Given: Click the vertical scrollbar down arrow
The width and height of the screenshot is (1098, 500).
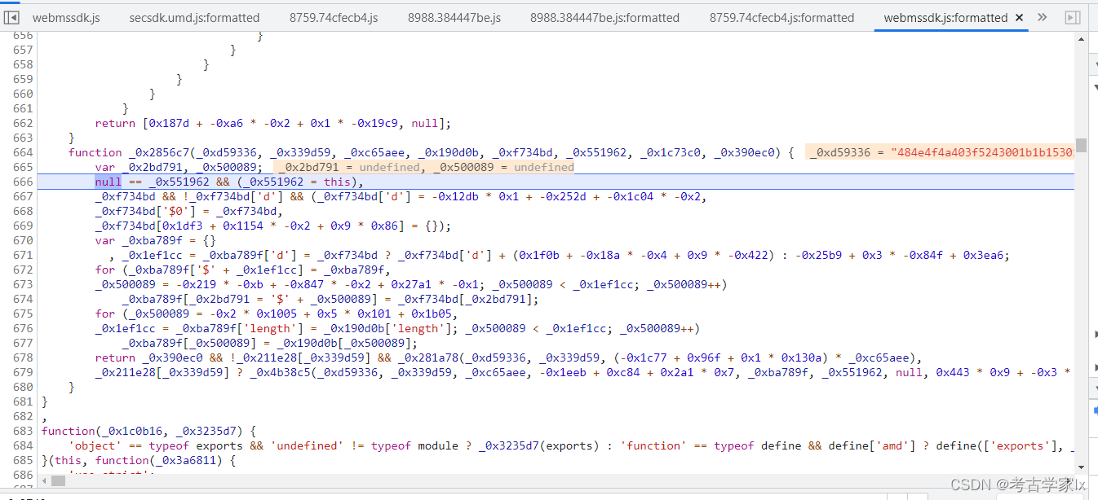Looking at the screenshot, I should coord(1081,467).
